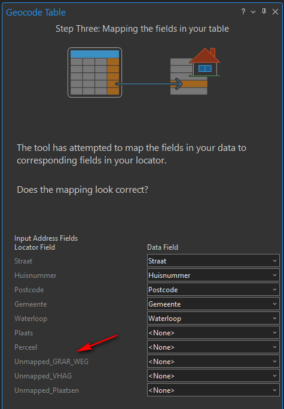Click the Straat dropdown arrow
This screenshot has height=409, width=284.
tap(274, 261)
